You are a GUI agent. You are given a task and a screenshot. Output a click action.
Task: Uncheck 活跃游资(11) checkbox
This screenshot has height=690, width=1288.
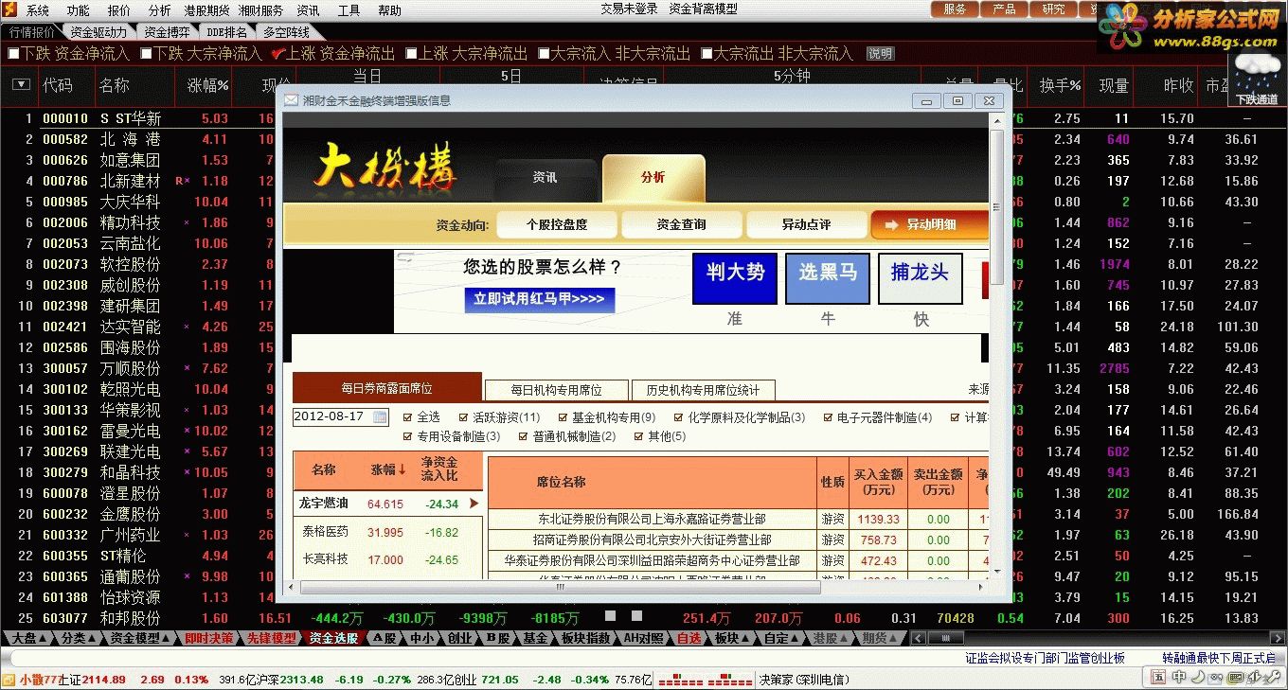point(464,417)
